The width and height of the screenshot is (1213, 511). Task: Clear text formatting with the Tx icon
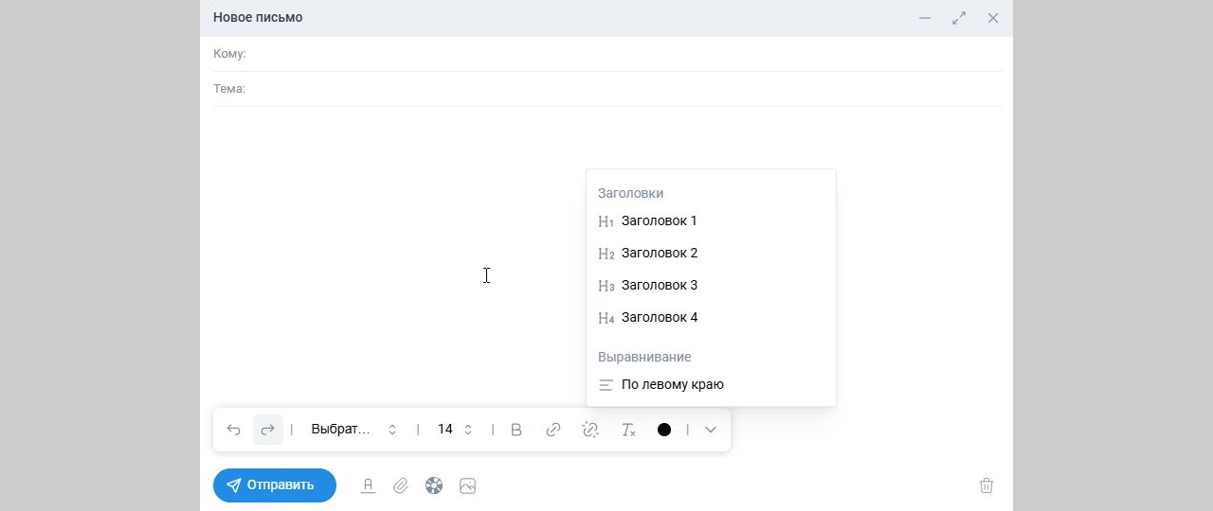tap(627, 430)
